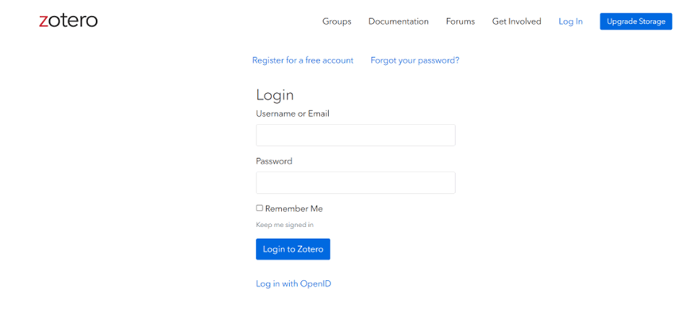687x320 pixels.
Task: Click the 'Username or Email' label
Action: pyautogui.click(x=293, y=114)
